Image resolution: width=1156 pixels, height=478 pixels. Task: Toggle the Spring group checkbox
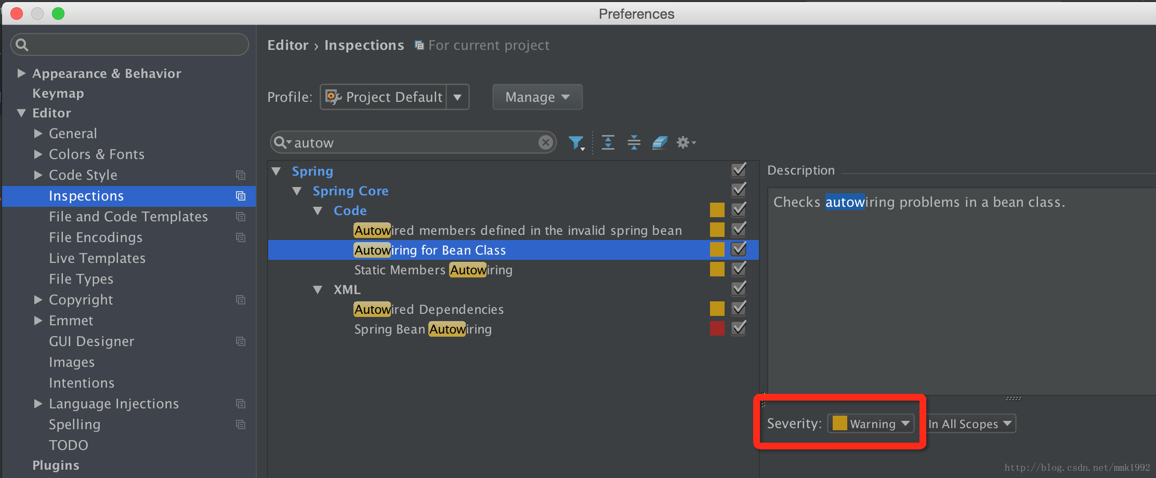tap(739, 170)
